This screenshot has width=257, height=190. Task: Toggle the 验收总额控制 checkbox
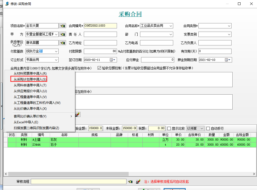[99, 68]
